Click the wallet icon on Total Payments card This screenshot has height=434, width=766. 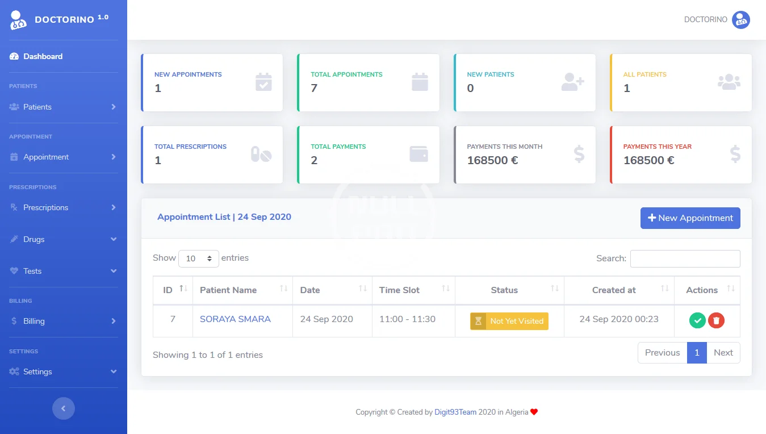419,154
